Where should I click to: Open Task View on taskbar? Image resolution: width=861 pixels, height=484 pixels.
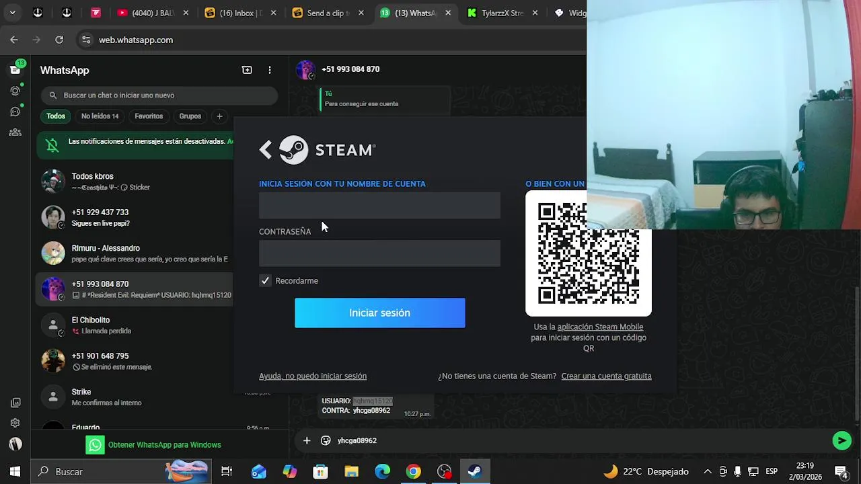(x=227, y=472)
